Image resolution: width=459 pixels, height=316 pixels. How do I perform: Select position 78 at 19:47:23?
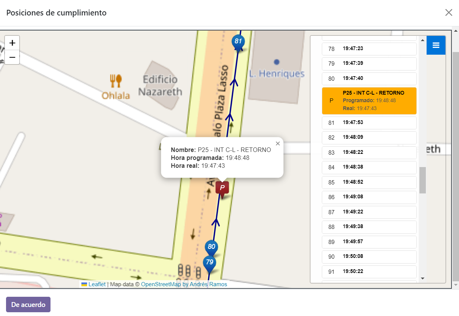pos(369,49)
